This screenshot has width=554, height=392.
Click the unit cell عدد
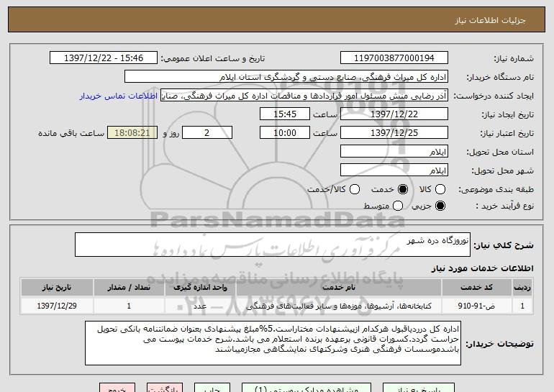(x=200, y=306)
